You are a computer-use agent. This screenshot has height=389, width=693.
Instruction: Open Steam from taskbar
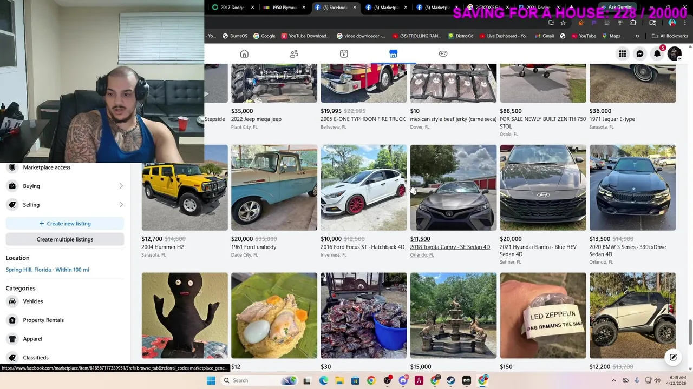pyautogui.click(x=450, y=380)
